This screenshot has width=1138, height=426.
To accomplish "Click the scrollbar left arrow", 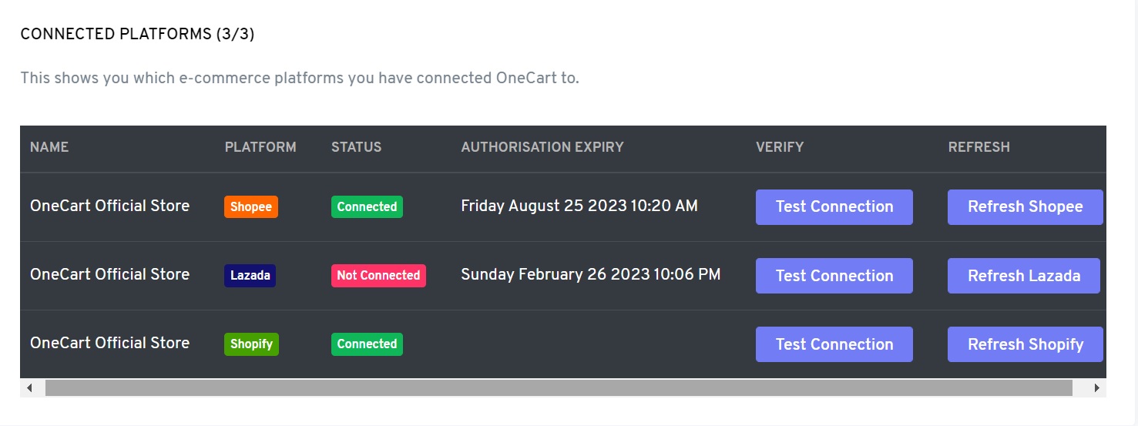I will pos(29,388).
